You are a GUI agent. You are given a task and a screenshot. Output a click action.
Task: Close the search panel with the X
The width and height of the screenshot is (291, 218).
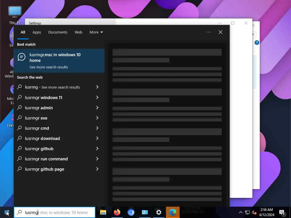[221, 32]
